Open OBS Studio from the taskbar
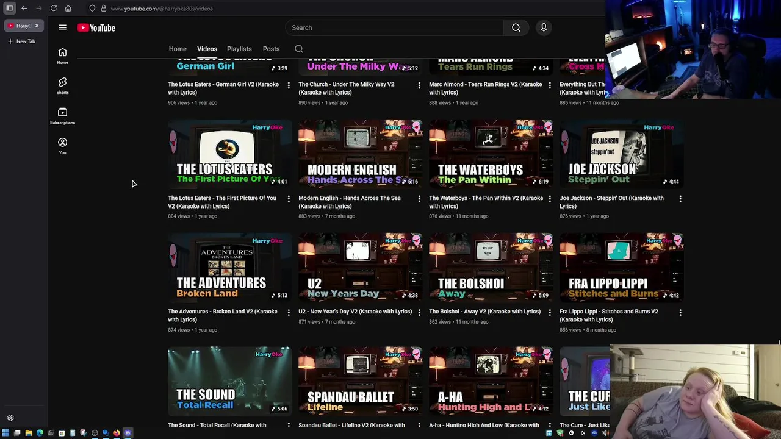 click(x=95, y=433)
